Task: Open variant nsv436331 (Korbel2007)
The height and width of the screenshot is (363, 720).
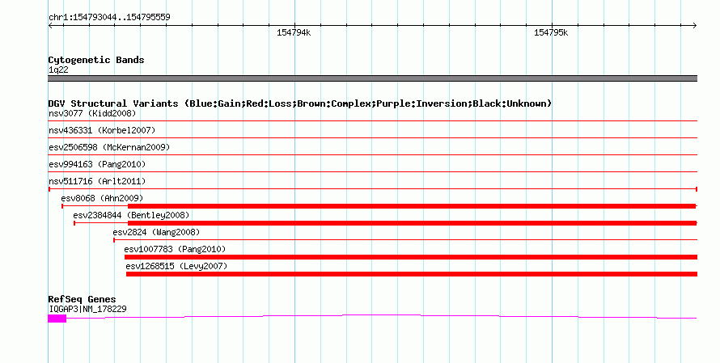Action: point(102,130)
